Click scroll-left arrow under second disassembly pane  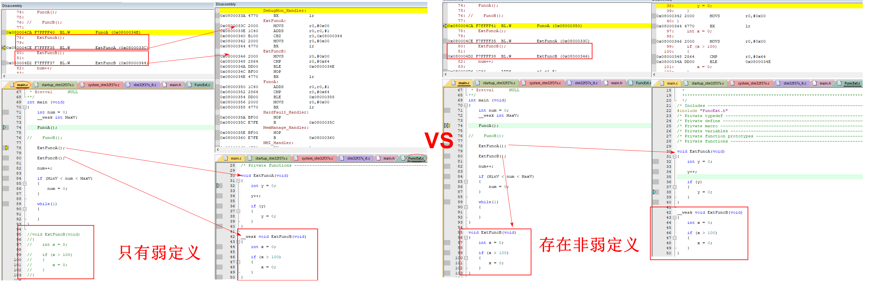[218, 149]
